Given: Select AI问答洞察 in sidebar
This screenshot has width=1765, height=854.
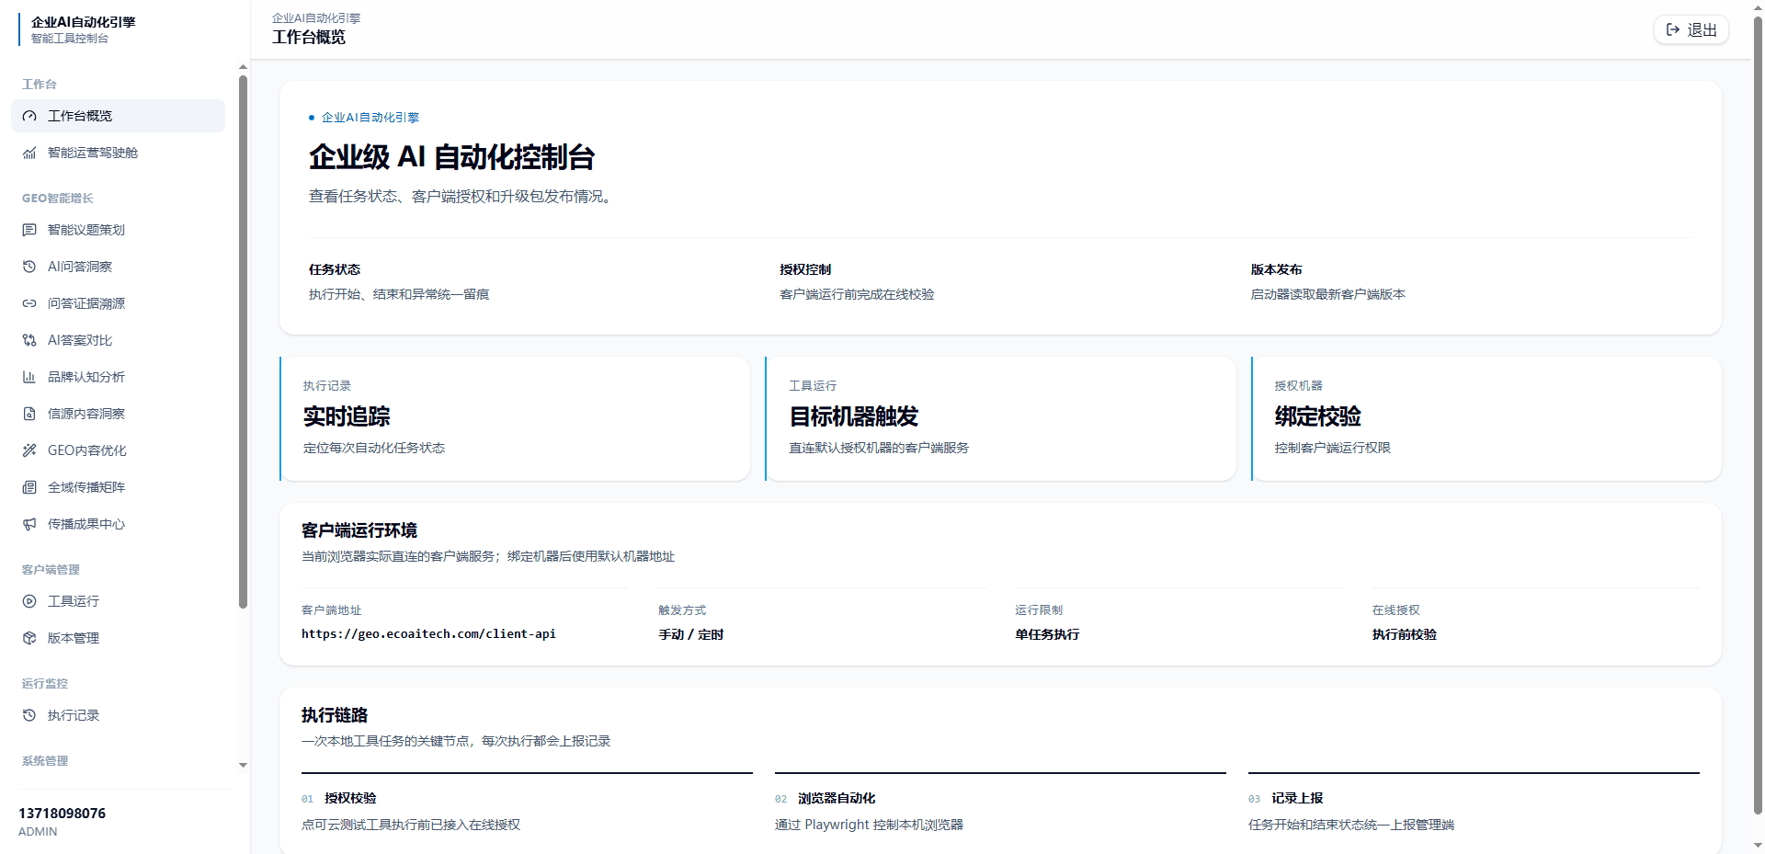Looking at the screenshot, I should click(118, 267).
